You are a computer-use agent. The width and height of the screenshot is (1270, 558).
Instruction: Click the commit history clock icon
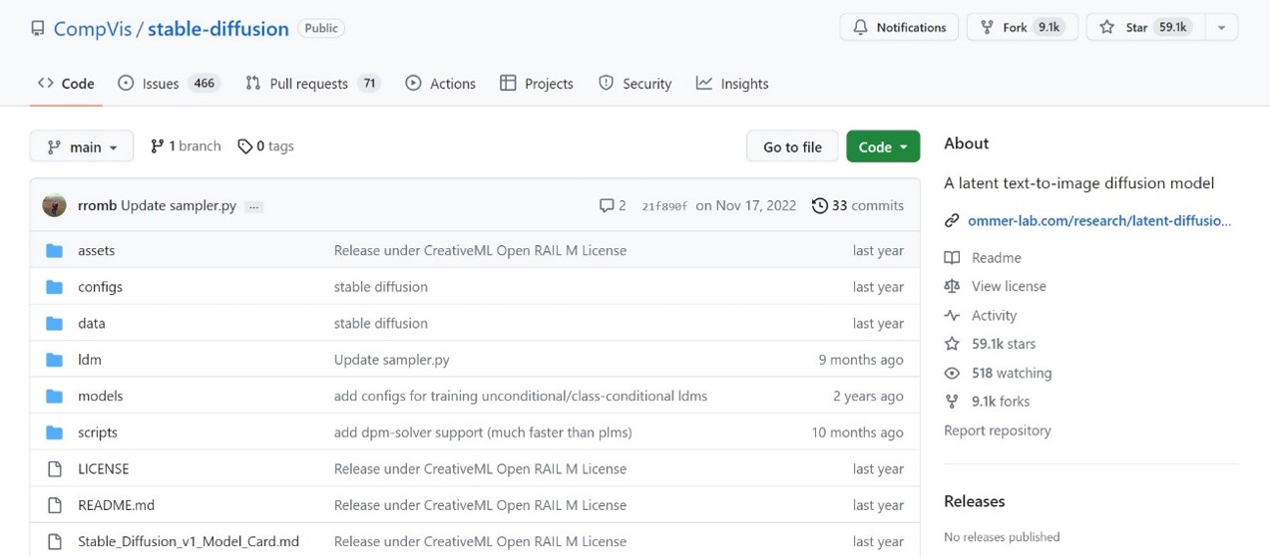pos(820,206)
